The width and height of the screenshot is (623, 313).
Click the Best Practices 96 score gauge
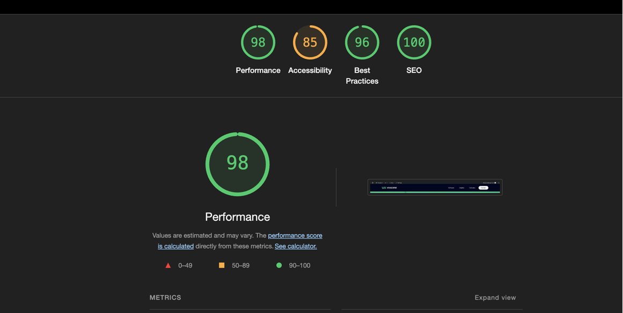[x=362, y=42]
